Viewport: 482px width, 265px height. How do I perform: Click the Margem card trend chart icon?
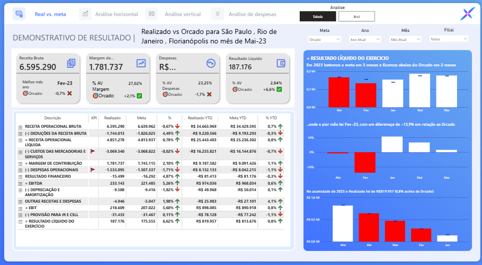coord(141,63)
